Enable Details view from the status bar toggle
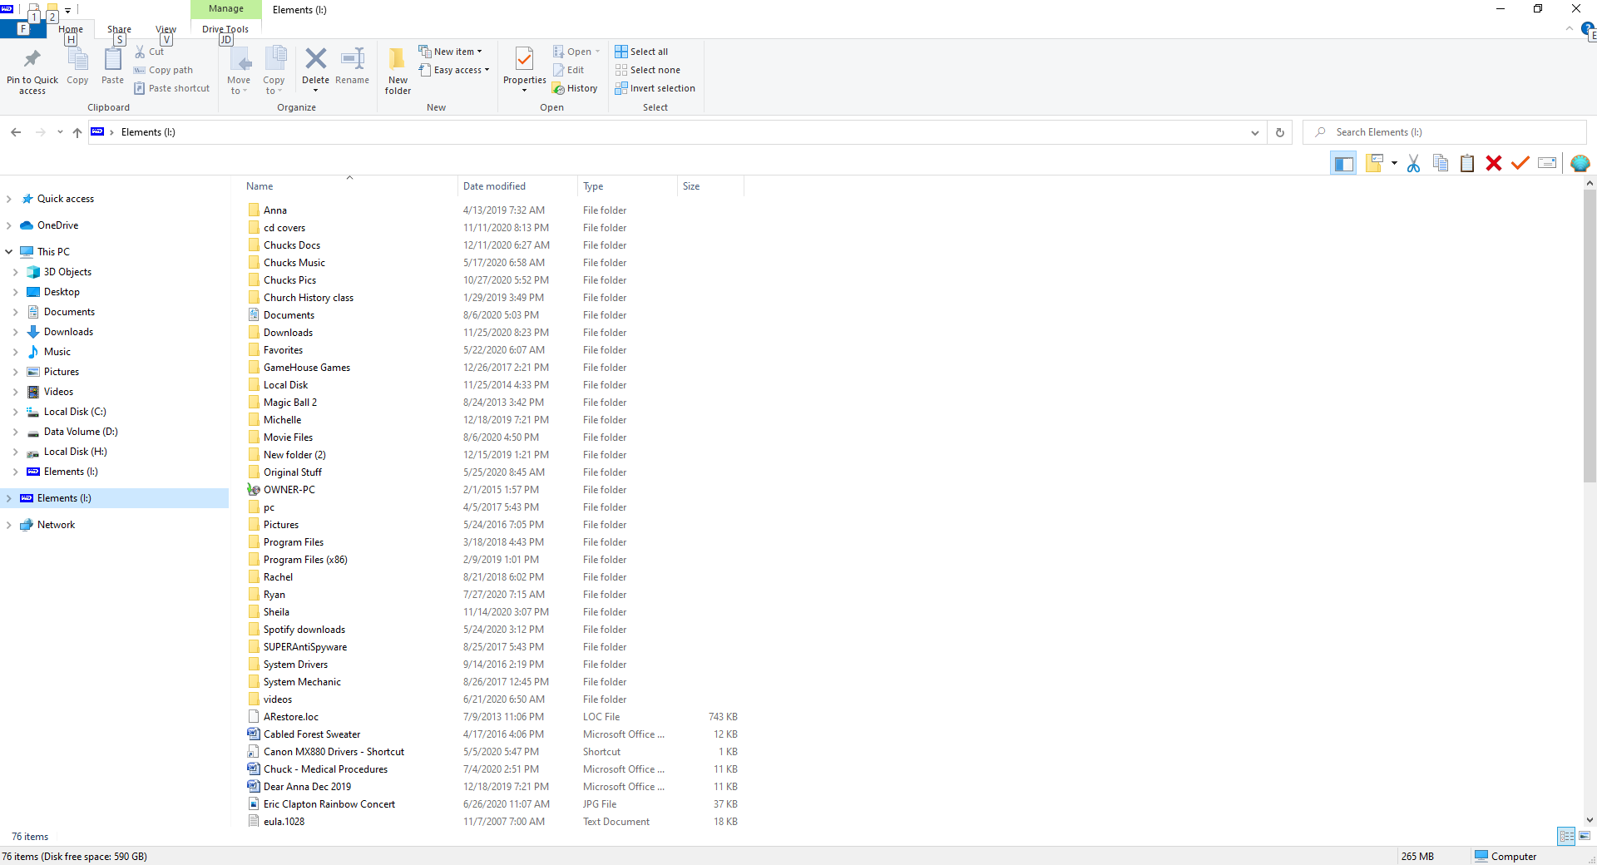This screenshot has height=865, width=1597. pos(1567,837)
